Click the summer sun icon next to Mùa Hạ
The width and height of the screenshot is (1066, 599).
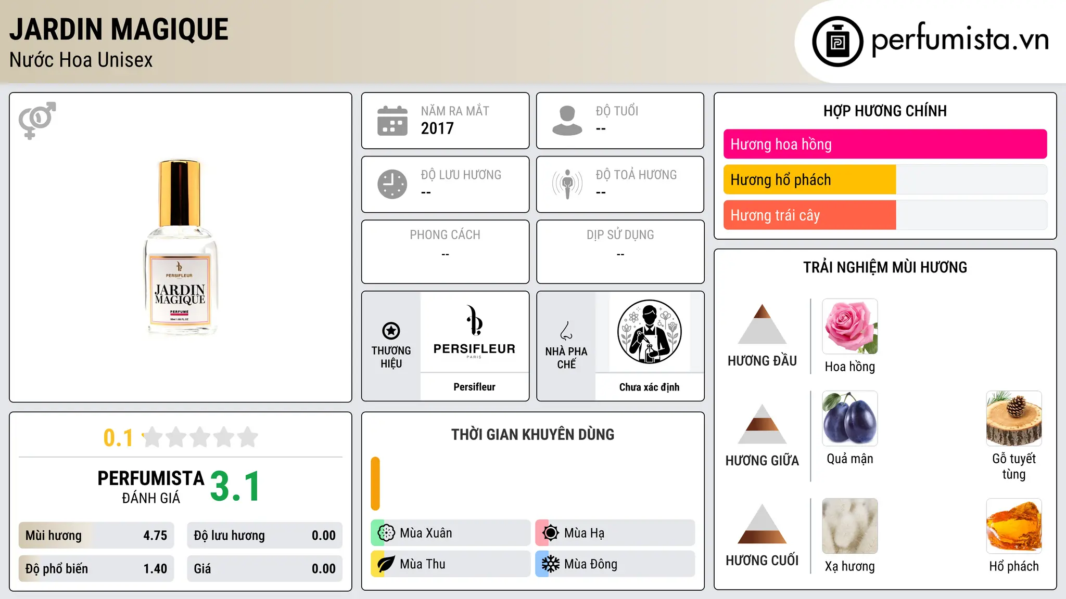pyautogui.click(x=551, y=533)
